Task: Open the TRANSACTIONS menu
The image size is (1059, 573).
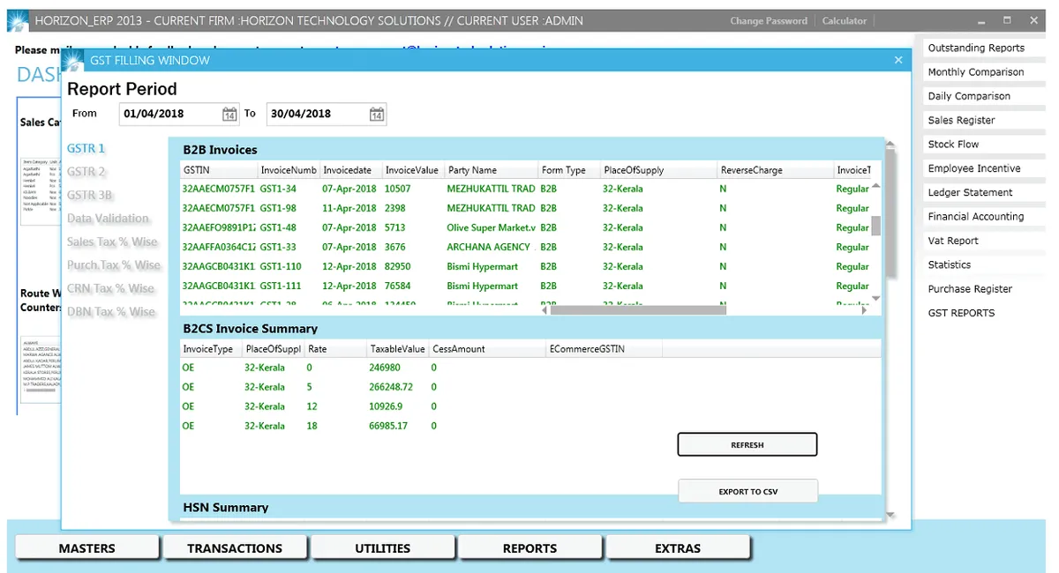Action: click(235, 547)
